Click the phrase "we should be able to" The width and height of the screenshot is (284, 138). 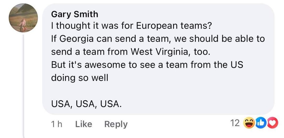click(219, 39)
